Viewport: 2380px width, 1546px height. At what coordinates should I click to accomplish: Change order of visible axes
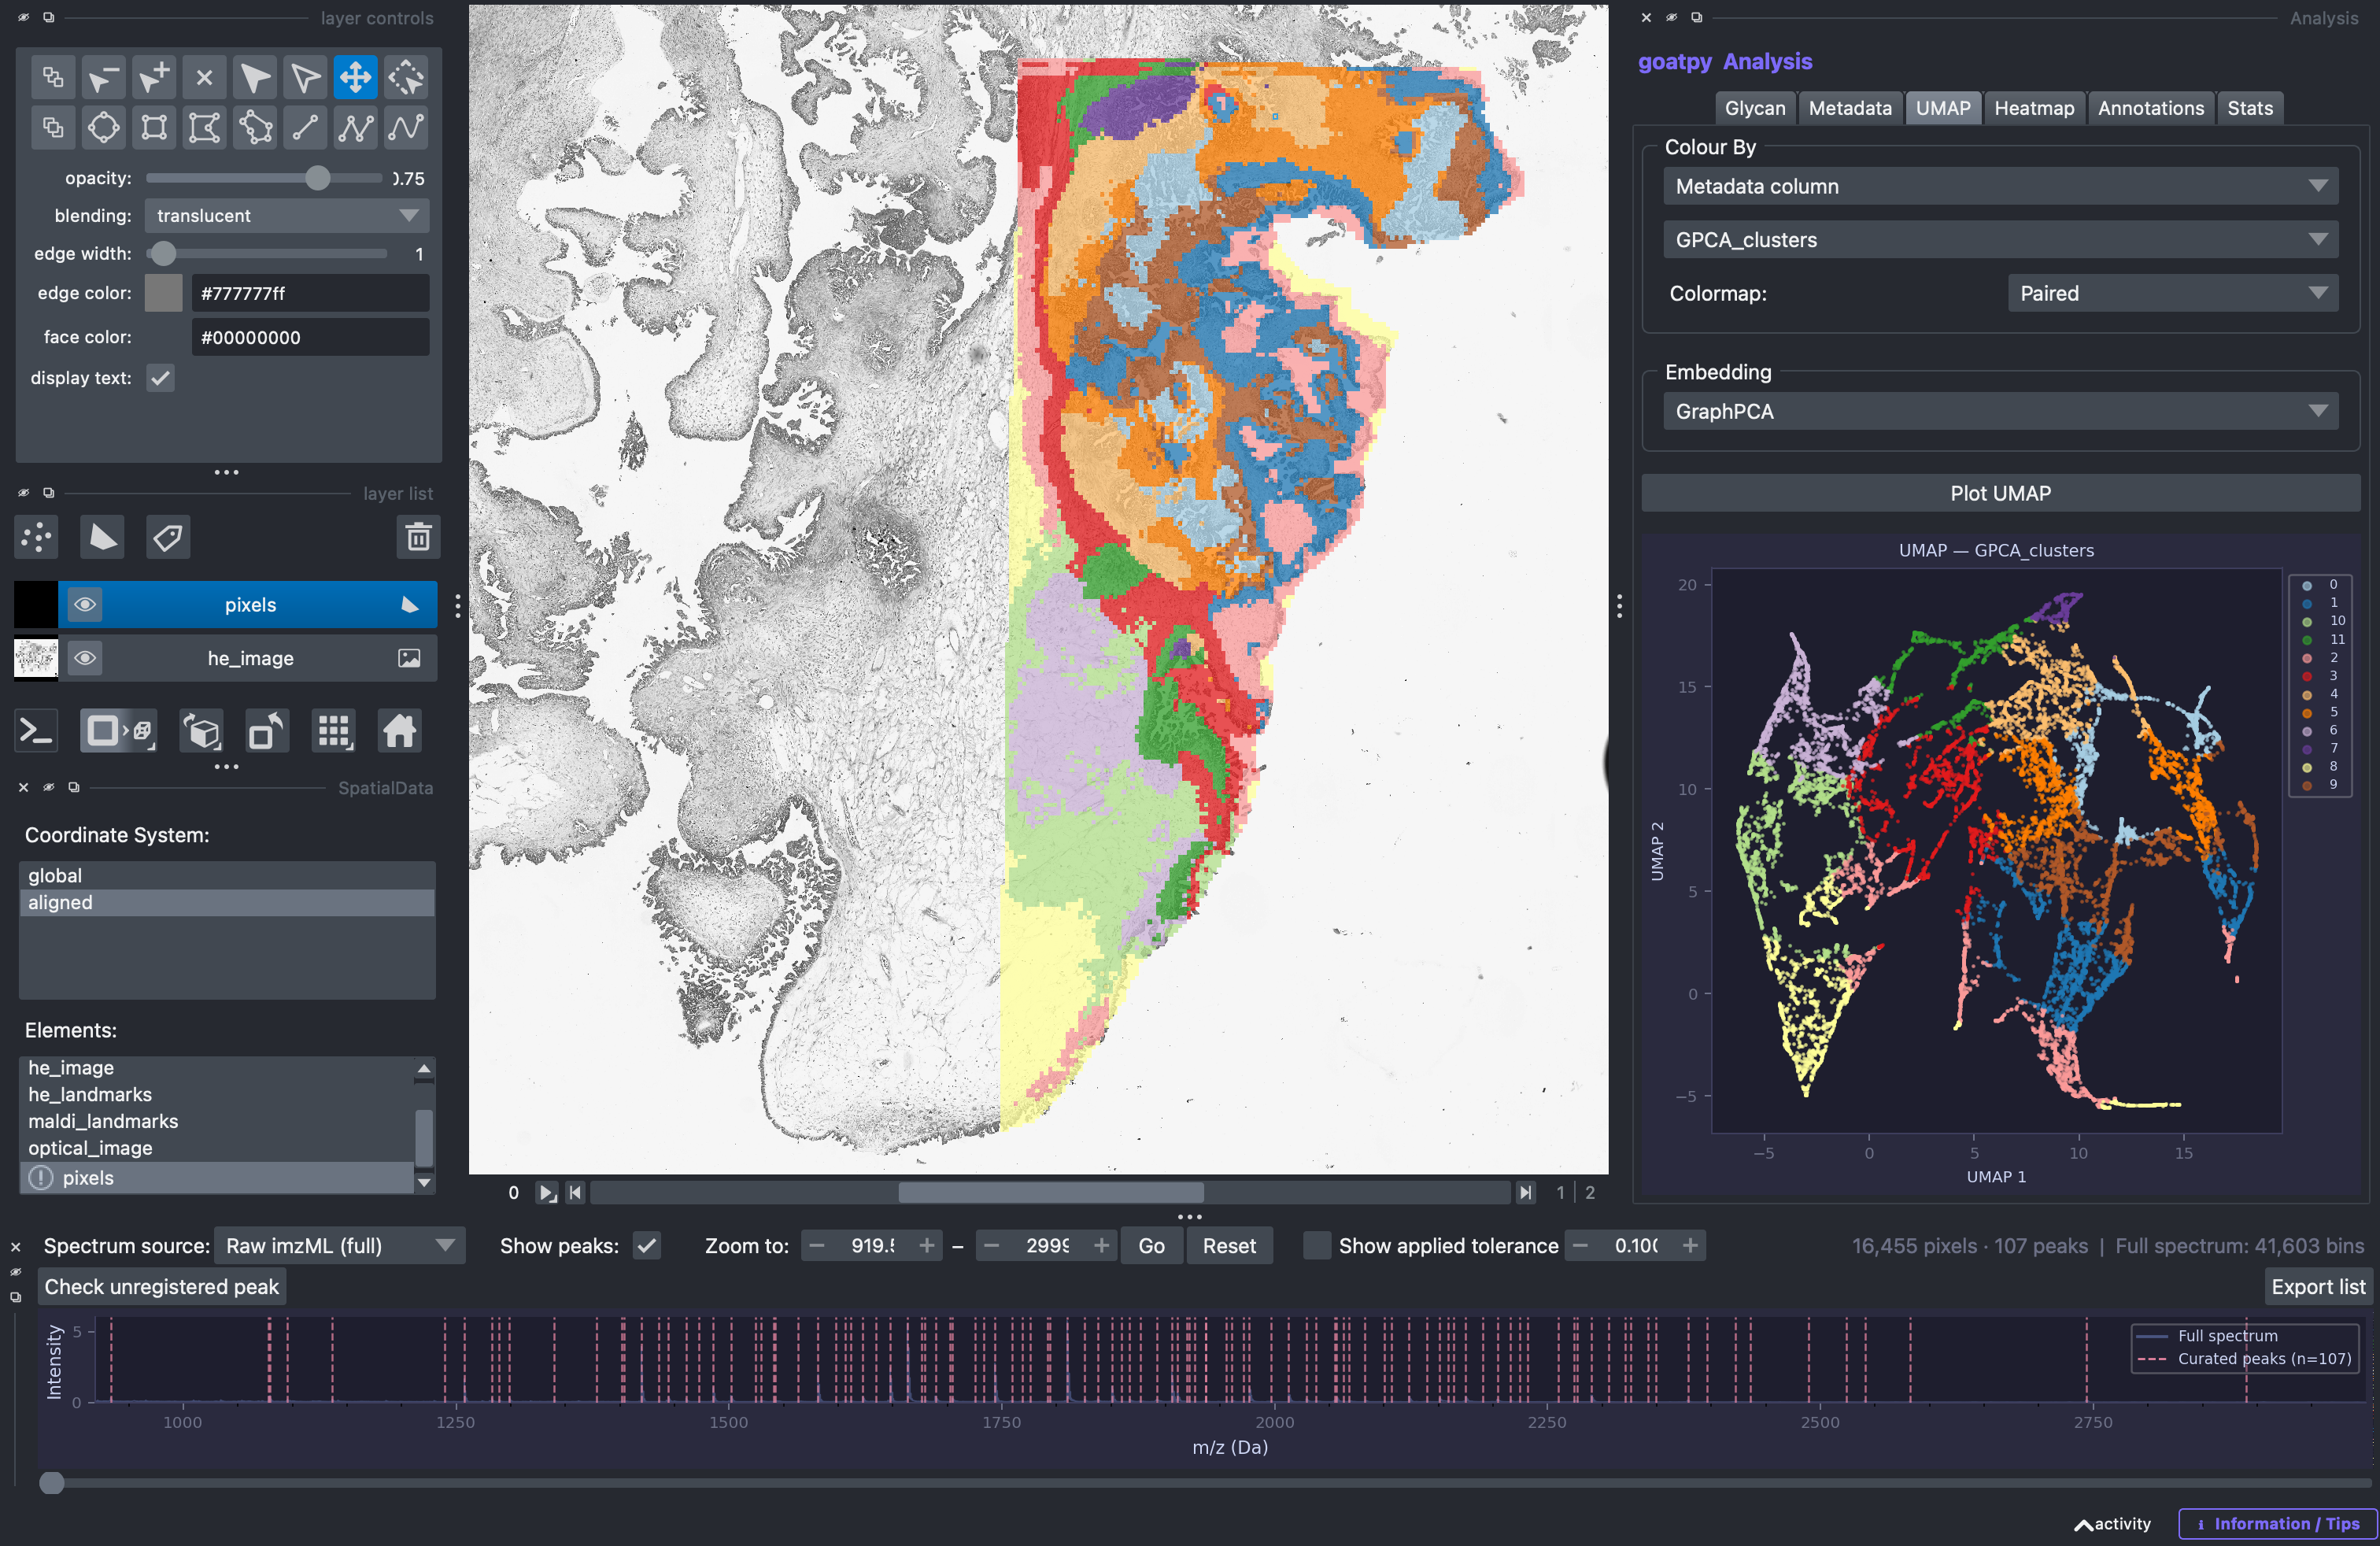pos(202,731)
